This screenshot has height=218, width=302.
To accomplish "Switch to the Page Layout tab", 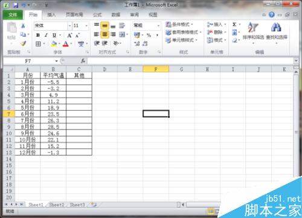I will (x=74, y=14).
